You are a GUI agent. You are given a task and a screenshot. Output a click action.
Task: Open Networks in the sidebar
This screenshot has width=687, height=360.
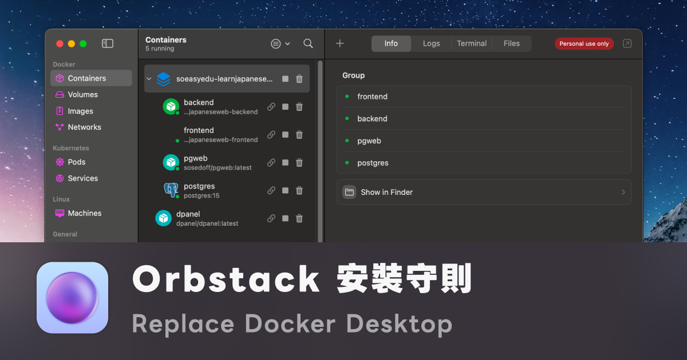[x=91, y=127]
